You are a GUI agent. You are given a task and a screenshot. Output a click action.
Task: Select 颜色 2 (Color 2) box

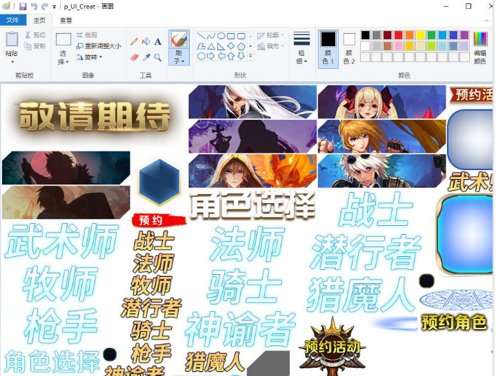click(x=349, y=49)
